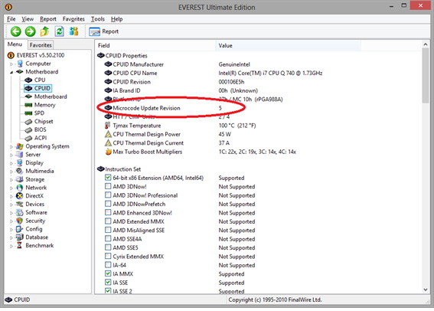The width and height of the screenshot is (434, 311).
Task: Open the Chipset tree icon
Action: point(28,122)
